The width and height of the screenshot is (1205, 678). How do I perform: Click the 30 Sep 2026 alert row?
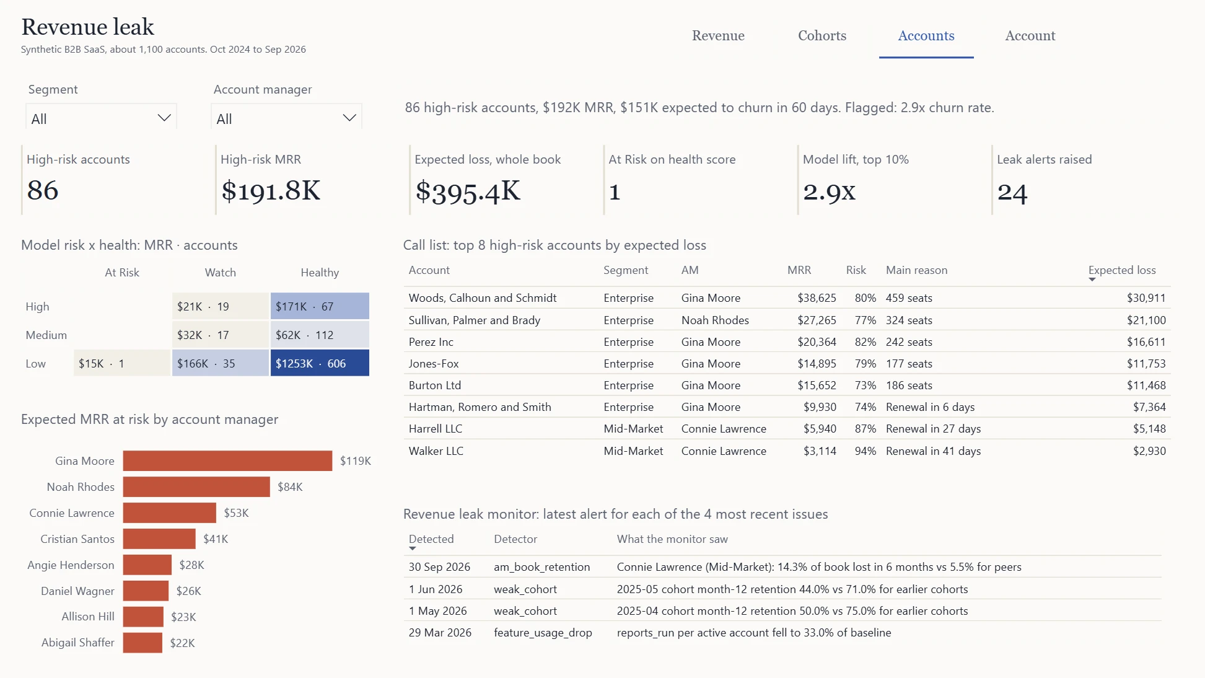782,567
